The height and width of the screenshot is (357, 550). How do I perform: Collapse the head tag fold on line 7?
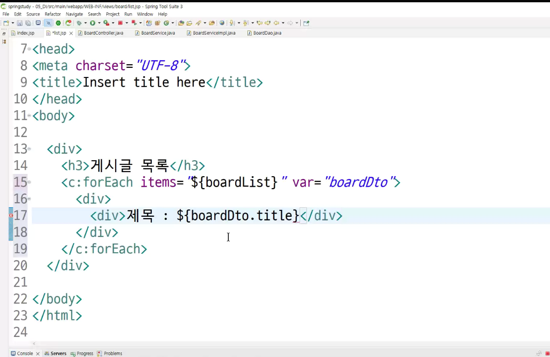(x=30, y=49)
